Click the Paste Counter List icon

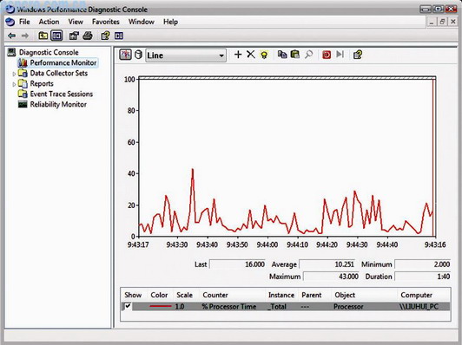[x=295, y=55]
